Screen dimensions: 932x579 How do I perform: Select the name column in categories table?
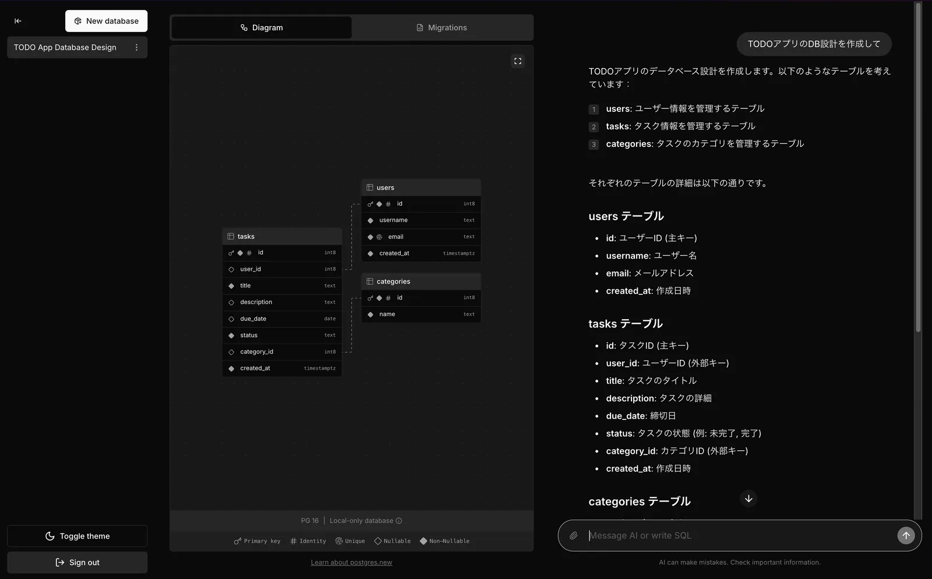[421, 315]
